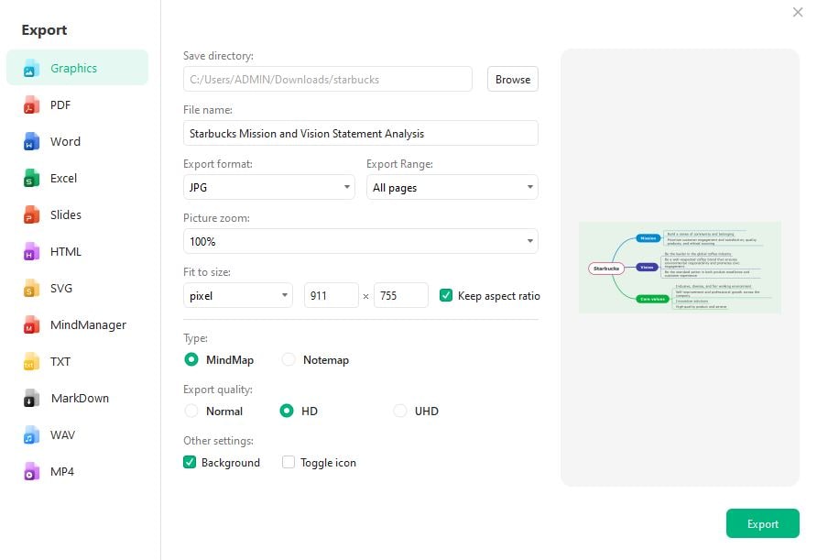Image resolution: width=817 pixels, height=560 pixels.
Task: Choose HD export quality
Action: 287,411
